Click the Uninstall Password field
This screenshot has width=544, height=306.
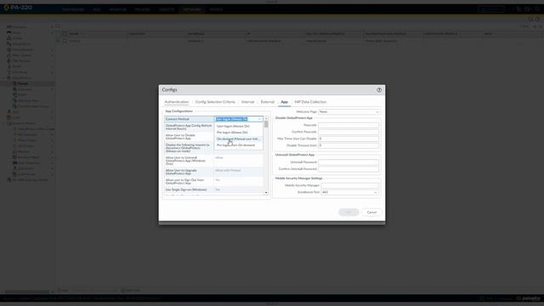coord(348,162)
